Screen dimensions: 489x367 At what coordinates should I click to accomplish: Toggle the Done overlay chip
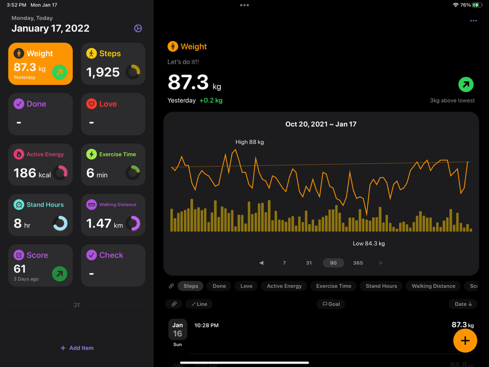coord(219,286)
